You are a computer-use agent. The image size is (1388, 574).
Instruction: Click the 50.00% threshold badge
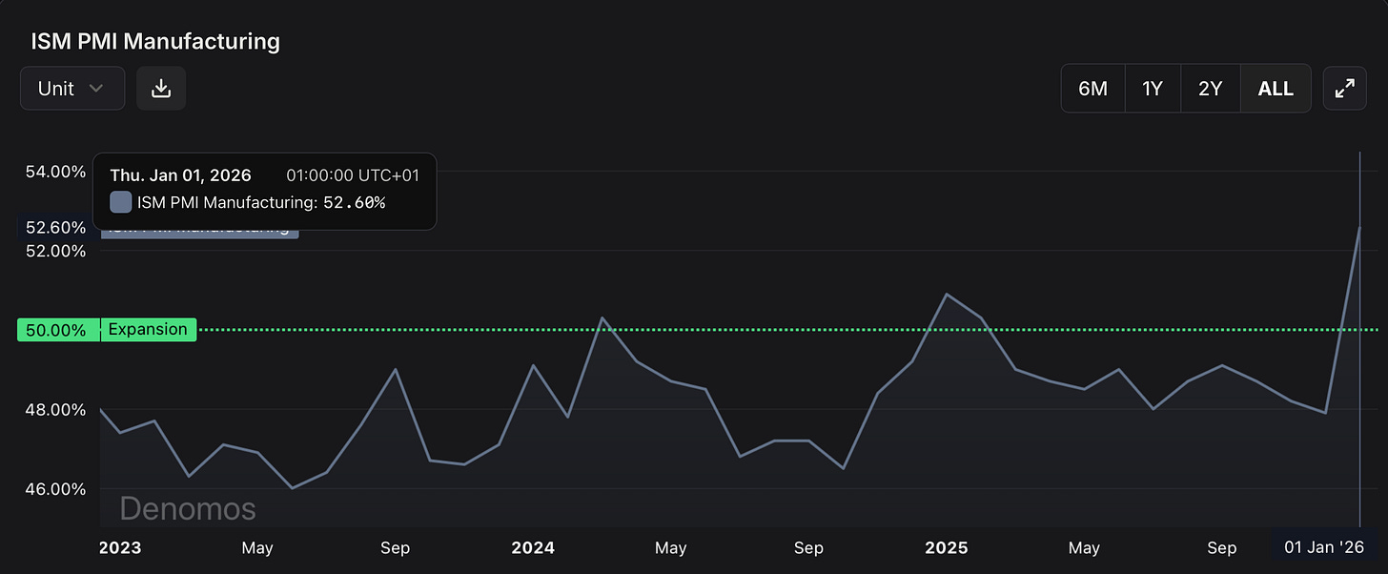coord(56,329)
